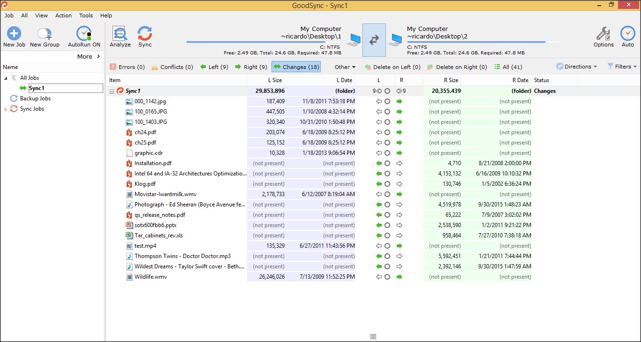Click the ch25.pdf PDF icon
The height and width of the screenshot is (342, 641).
pyautogui.click(x=129, y=143)
